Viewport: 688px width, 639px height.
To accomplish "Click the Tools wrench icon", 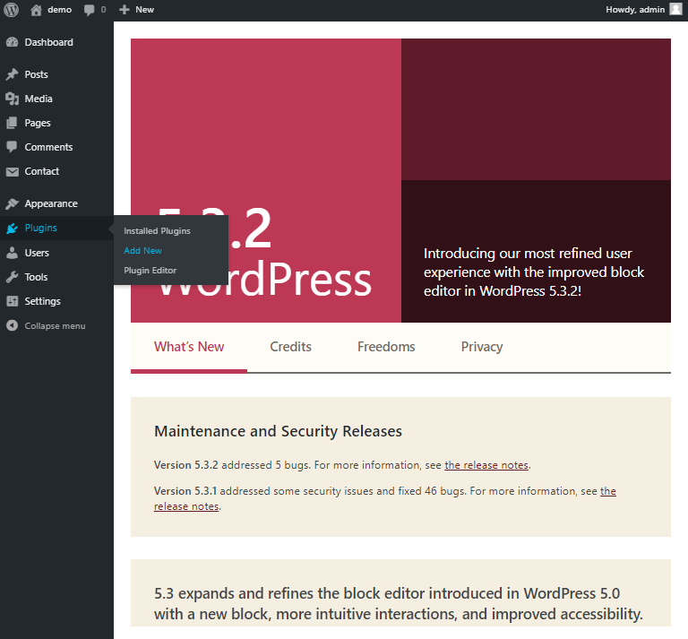I will point(13,277).
